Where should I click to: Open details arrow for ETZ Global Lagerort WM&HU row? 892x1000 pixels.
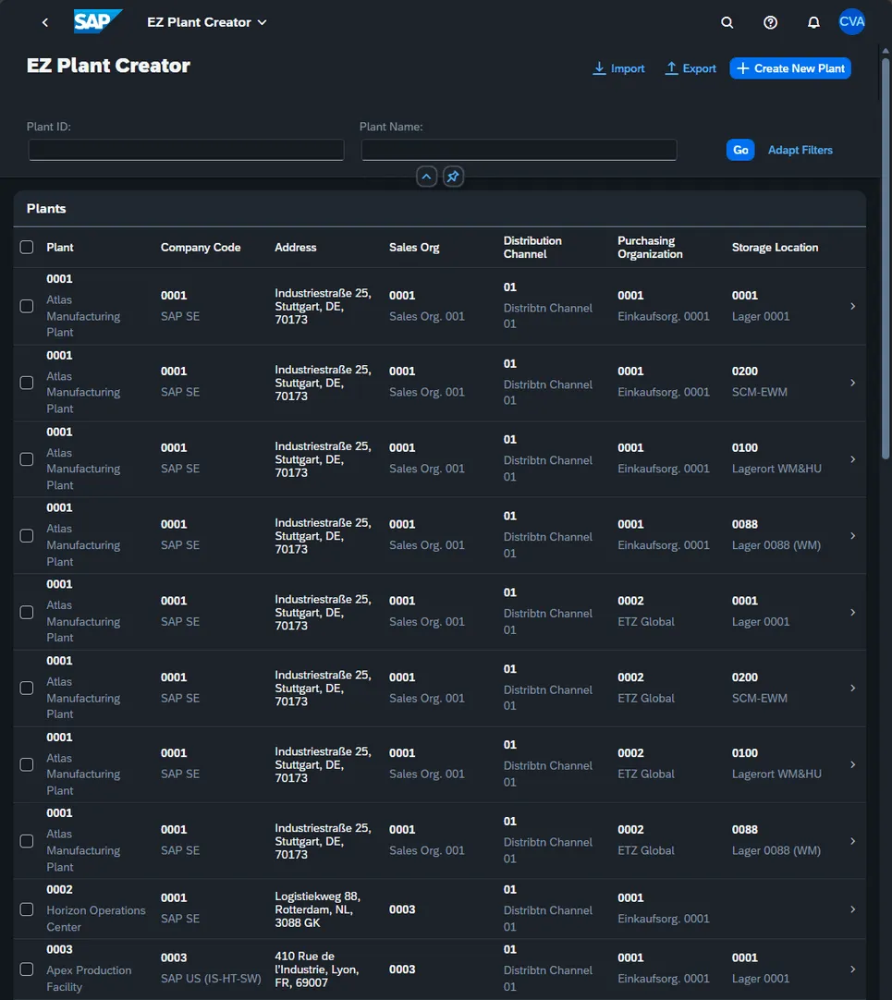click(852, 764)
